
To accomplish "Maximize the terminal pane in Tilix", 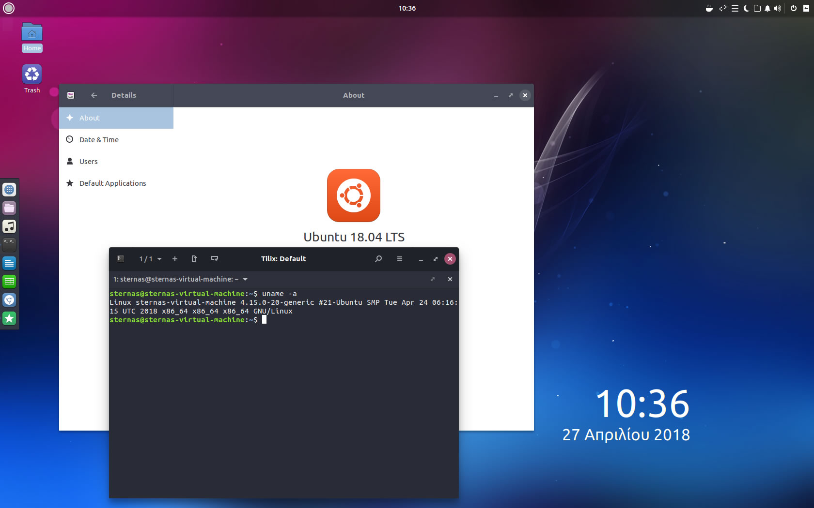I will [x=433, y=279].
